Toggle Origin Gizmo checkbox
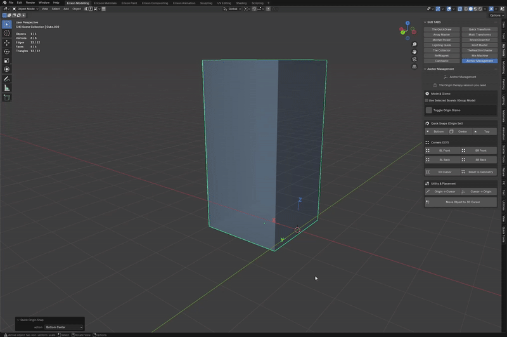The height and width of the screenshot is (337, 507). 429,110
